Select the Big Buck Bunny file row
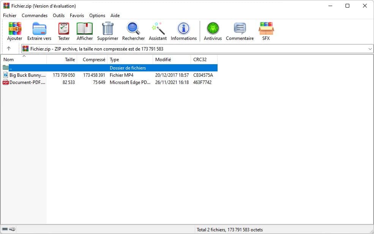This screenshot has width=374, height=234. [x=109, y=75]
